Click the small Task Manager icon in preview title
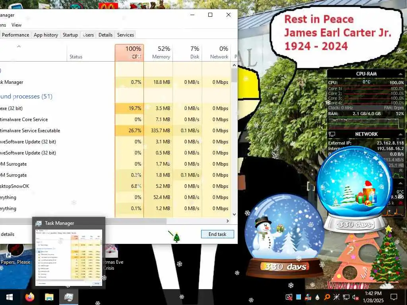 click(x=39, y=223)
